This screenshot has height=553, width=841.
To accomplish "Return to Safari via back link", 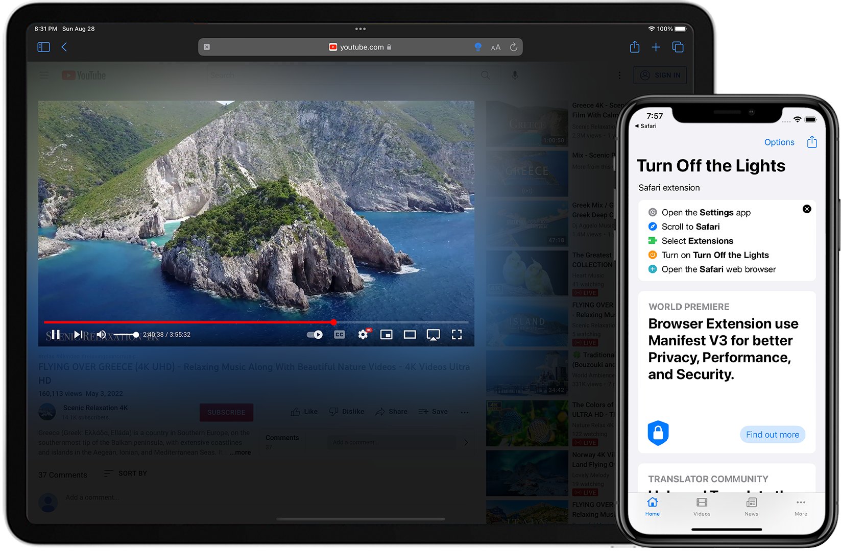I will tap(645, 126).
